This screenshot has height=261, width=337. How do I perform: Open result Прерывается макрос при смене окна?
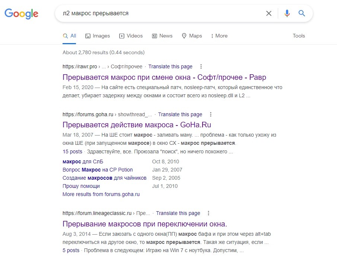tap(164, 77)
